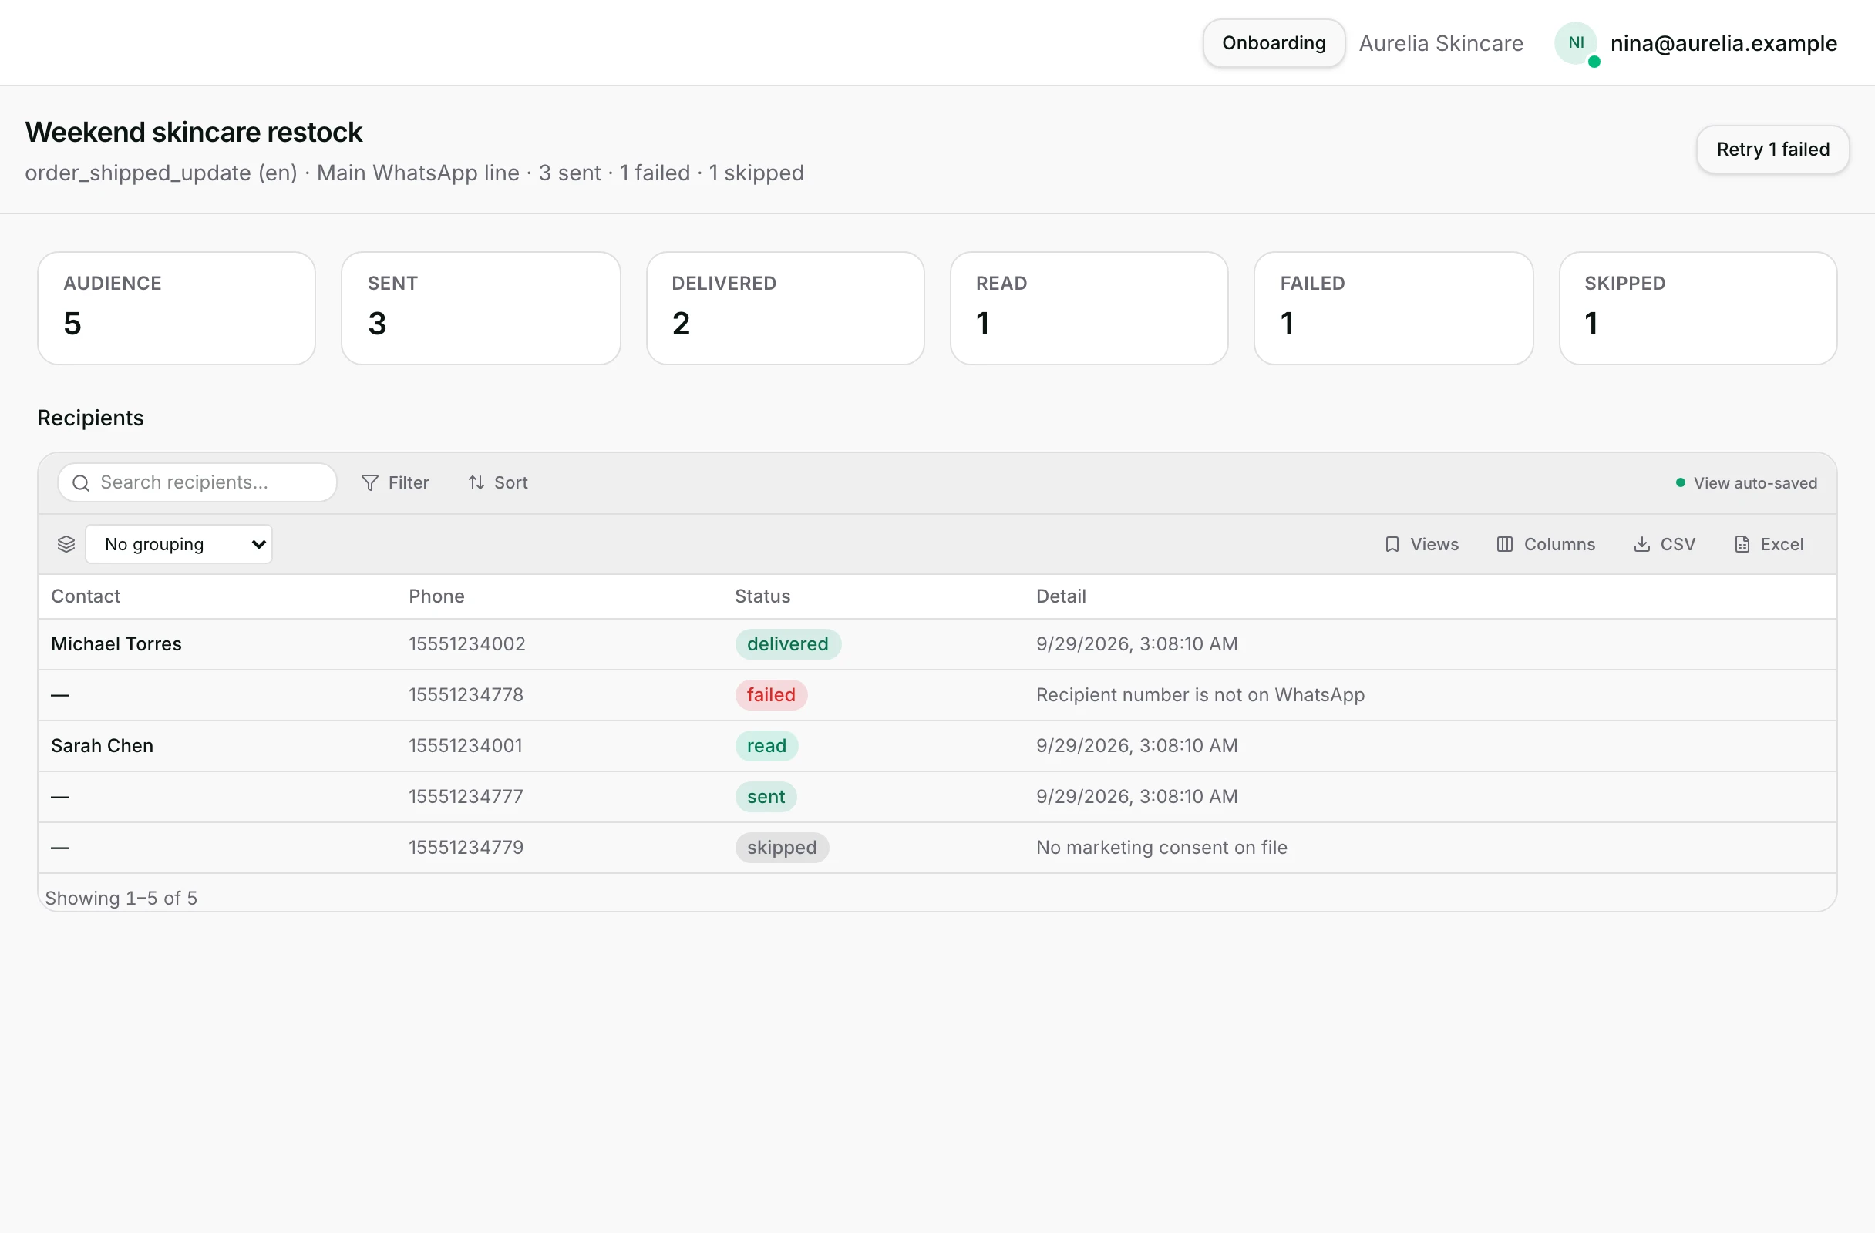The width and height of the screenshot is (1875, 1233).
Task: Click phone number 15551234778
Action: pos(466,695)
